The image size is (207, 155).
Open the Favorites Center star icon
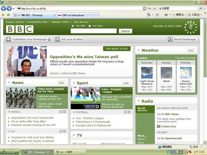[x=3, y=14]
